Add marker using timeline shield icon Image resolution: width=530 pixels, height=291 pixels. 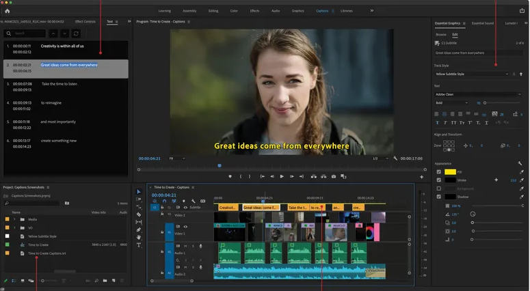pyautogui.click(x=183, y=201)
